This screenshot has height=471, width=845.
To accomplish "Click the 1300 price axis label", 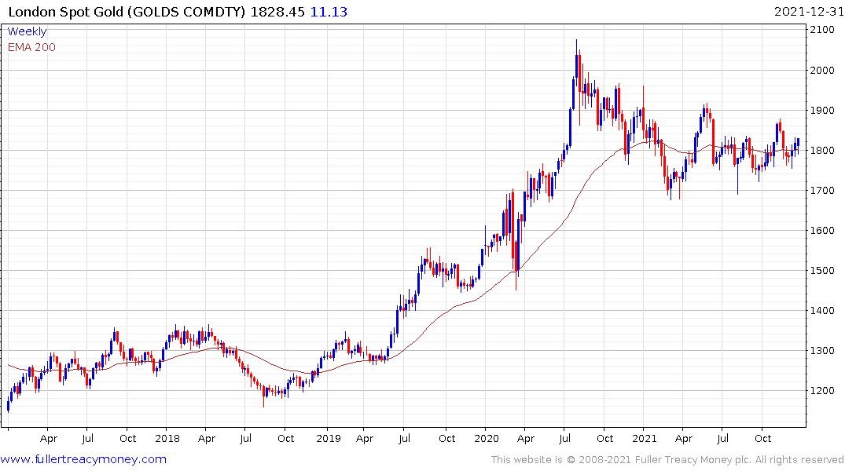I will 822,351.
